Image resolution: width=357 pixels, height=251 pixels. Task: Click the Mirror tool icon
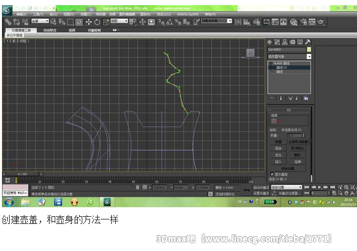[238, 22]
